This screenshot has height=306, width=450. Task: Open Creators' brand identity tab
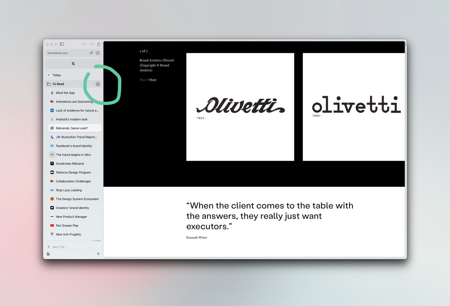(75, 208)
